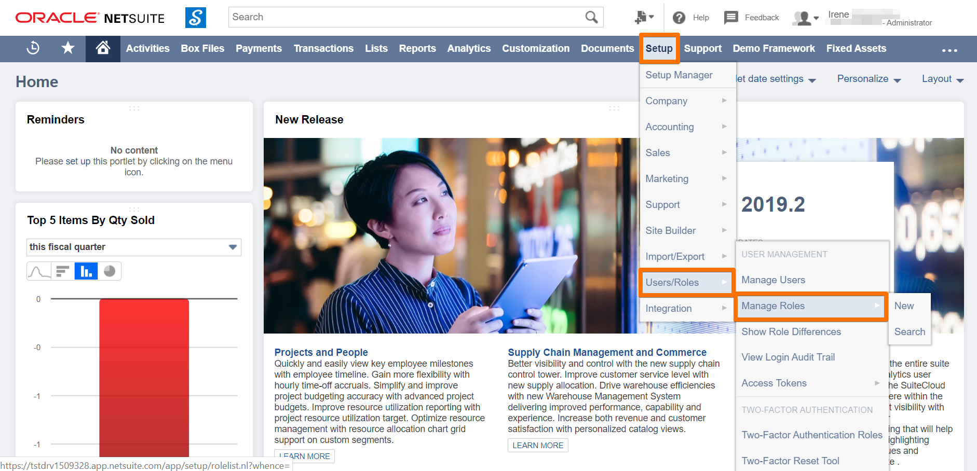Expand the Marketing submenu
The image size is (977, 471).
pyautogui.click(x=688, y=179)
